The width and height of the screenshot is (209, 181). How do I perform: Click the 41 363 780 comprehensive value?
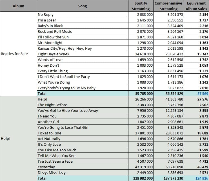(x=168, y=99)
